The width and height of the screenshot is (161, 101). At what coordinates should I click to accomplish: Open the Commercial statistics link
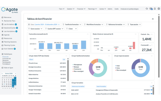pyautogui.click(x=7, y=59)
